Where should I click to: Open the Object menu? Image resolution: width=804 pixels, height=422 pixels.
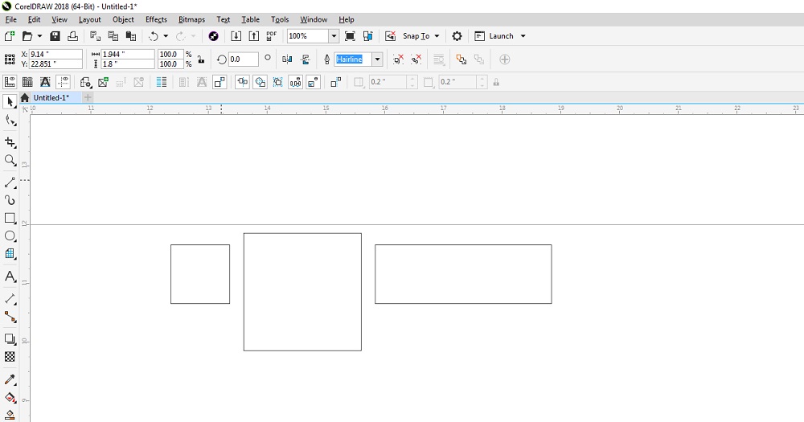pos(123,19)
